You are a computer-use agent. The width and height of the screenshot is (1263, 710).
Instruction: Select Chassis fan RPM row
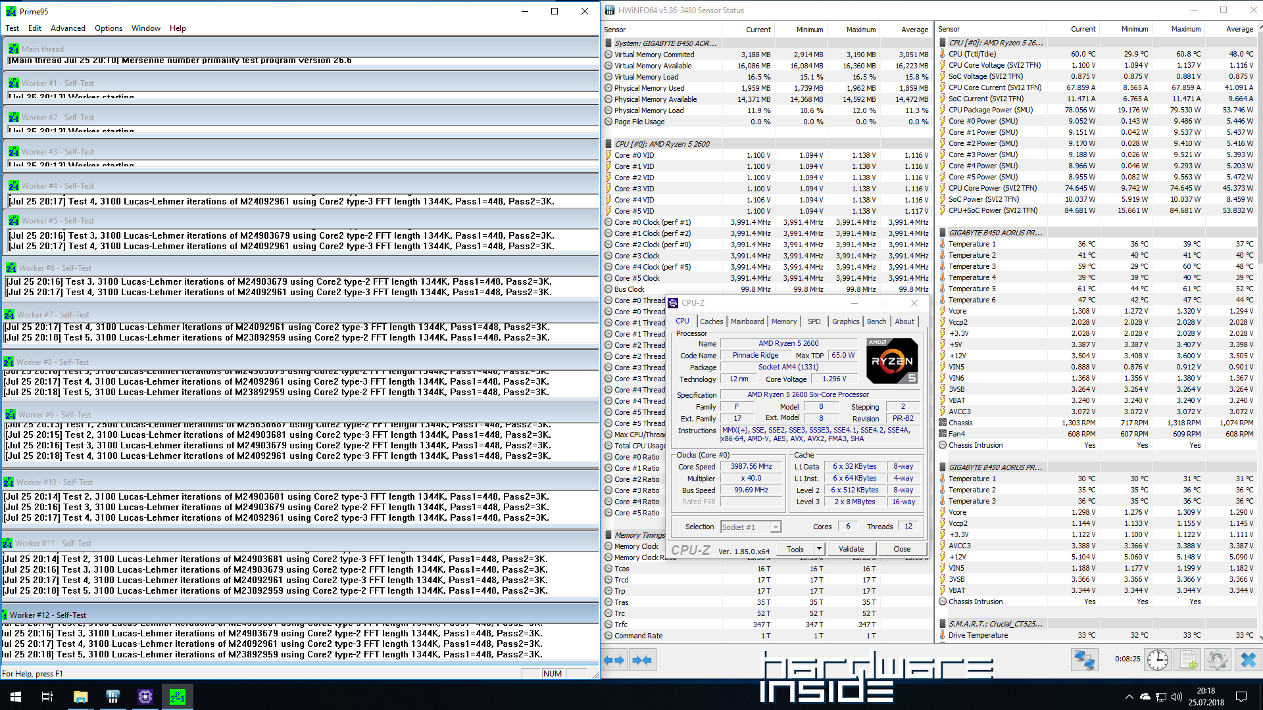click(x=1097, y=423)
